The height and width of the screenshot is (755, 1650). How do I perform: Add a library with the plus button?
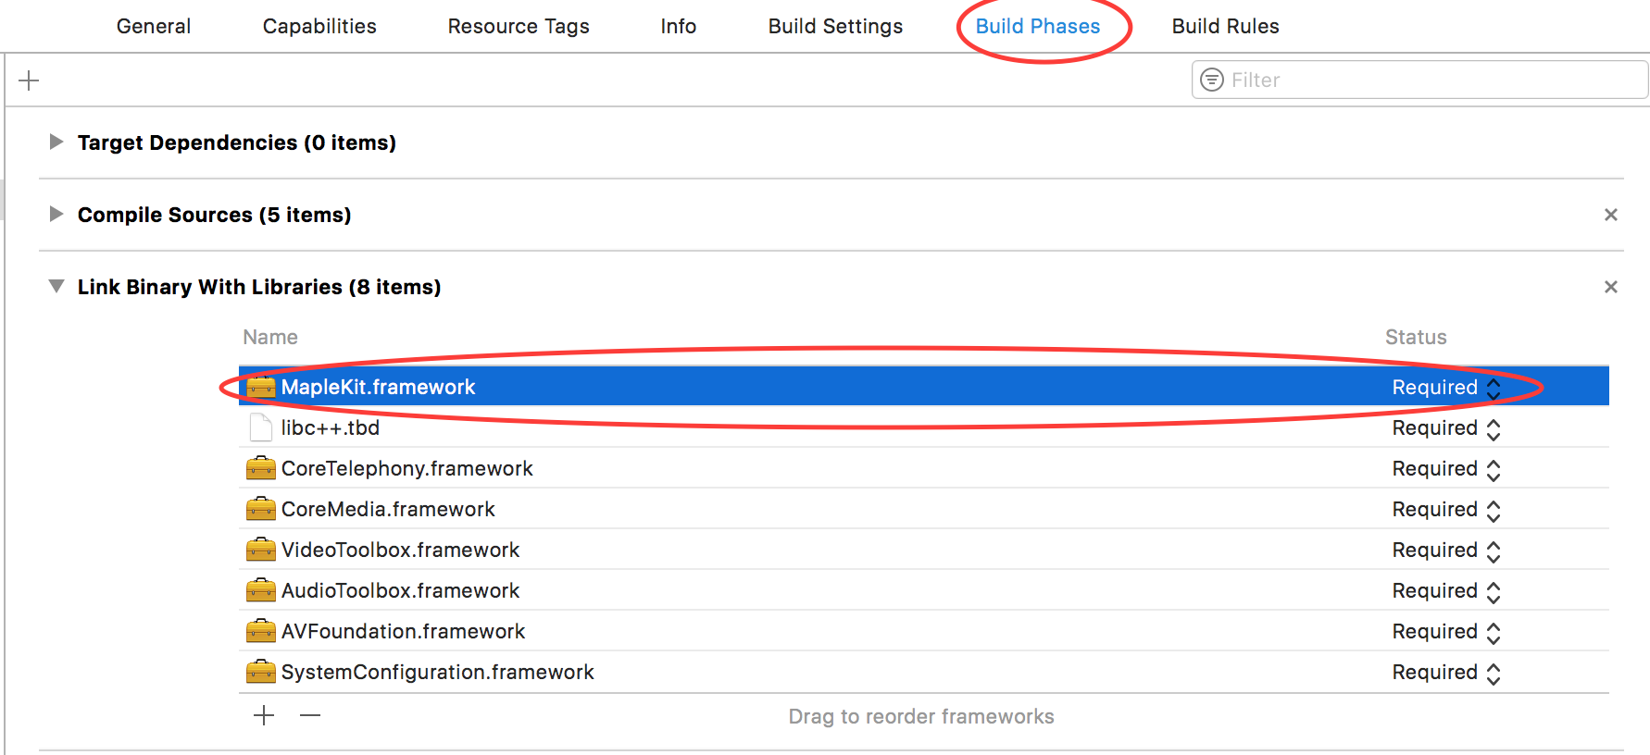pyautogui.click(x=264, y=715)
